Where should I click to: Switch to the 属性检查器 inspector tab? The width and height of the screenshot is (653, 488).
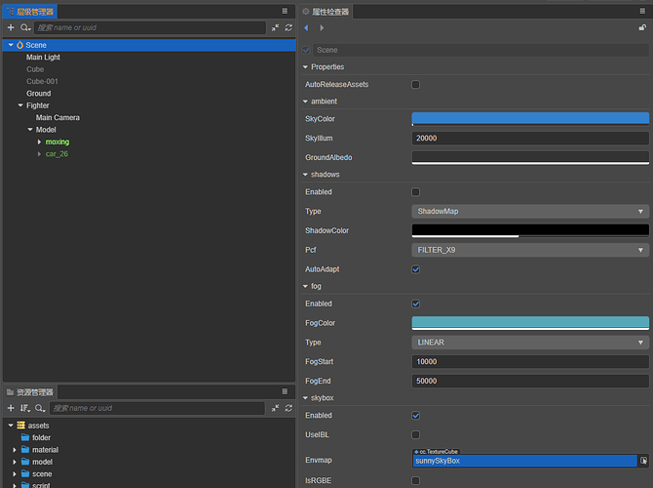[x=326, y=12]
